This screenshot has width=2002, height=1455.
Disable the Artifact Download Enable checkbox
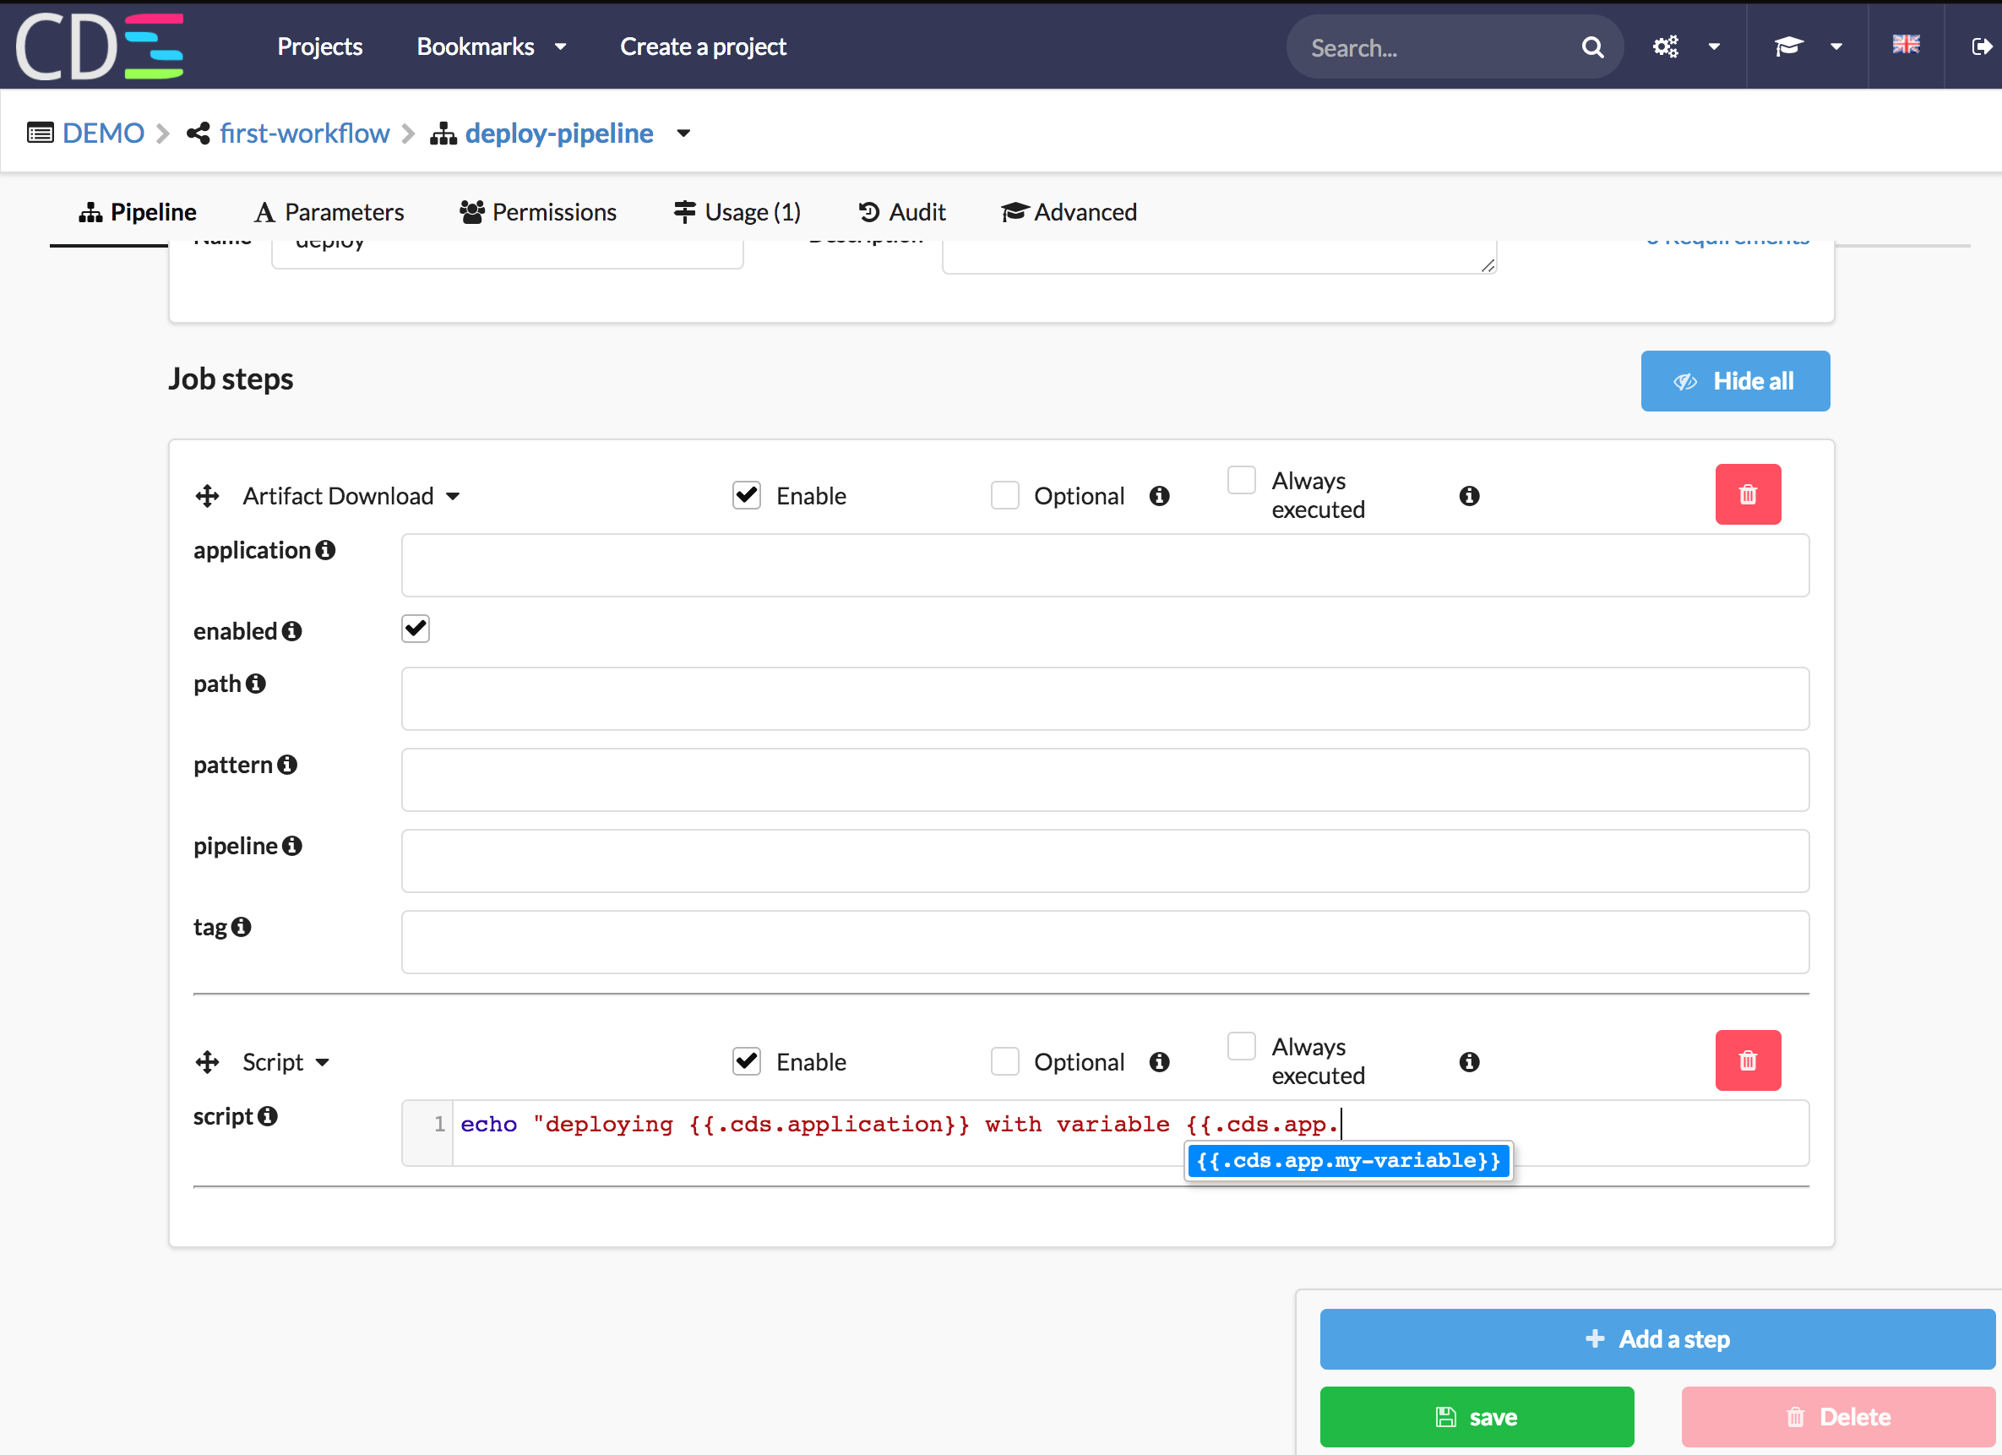coord(747,495)
